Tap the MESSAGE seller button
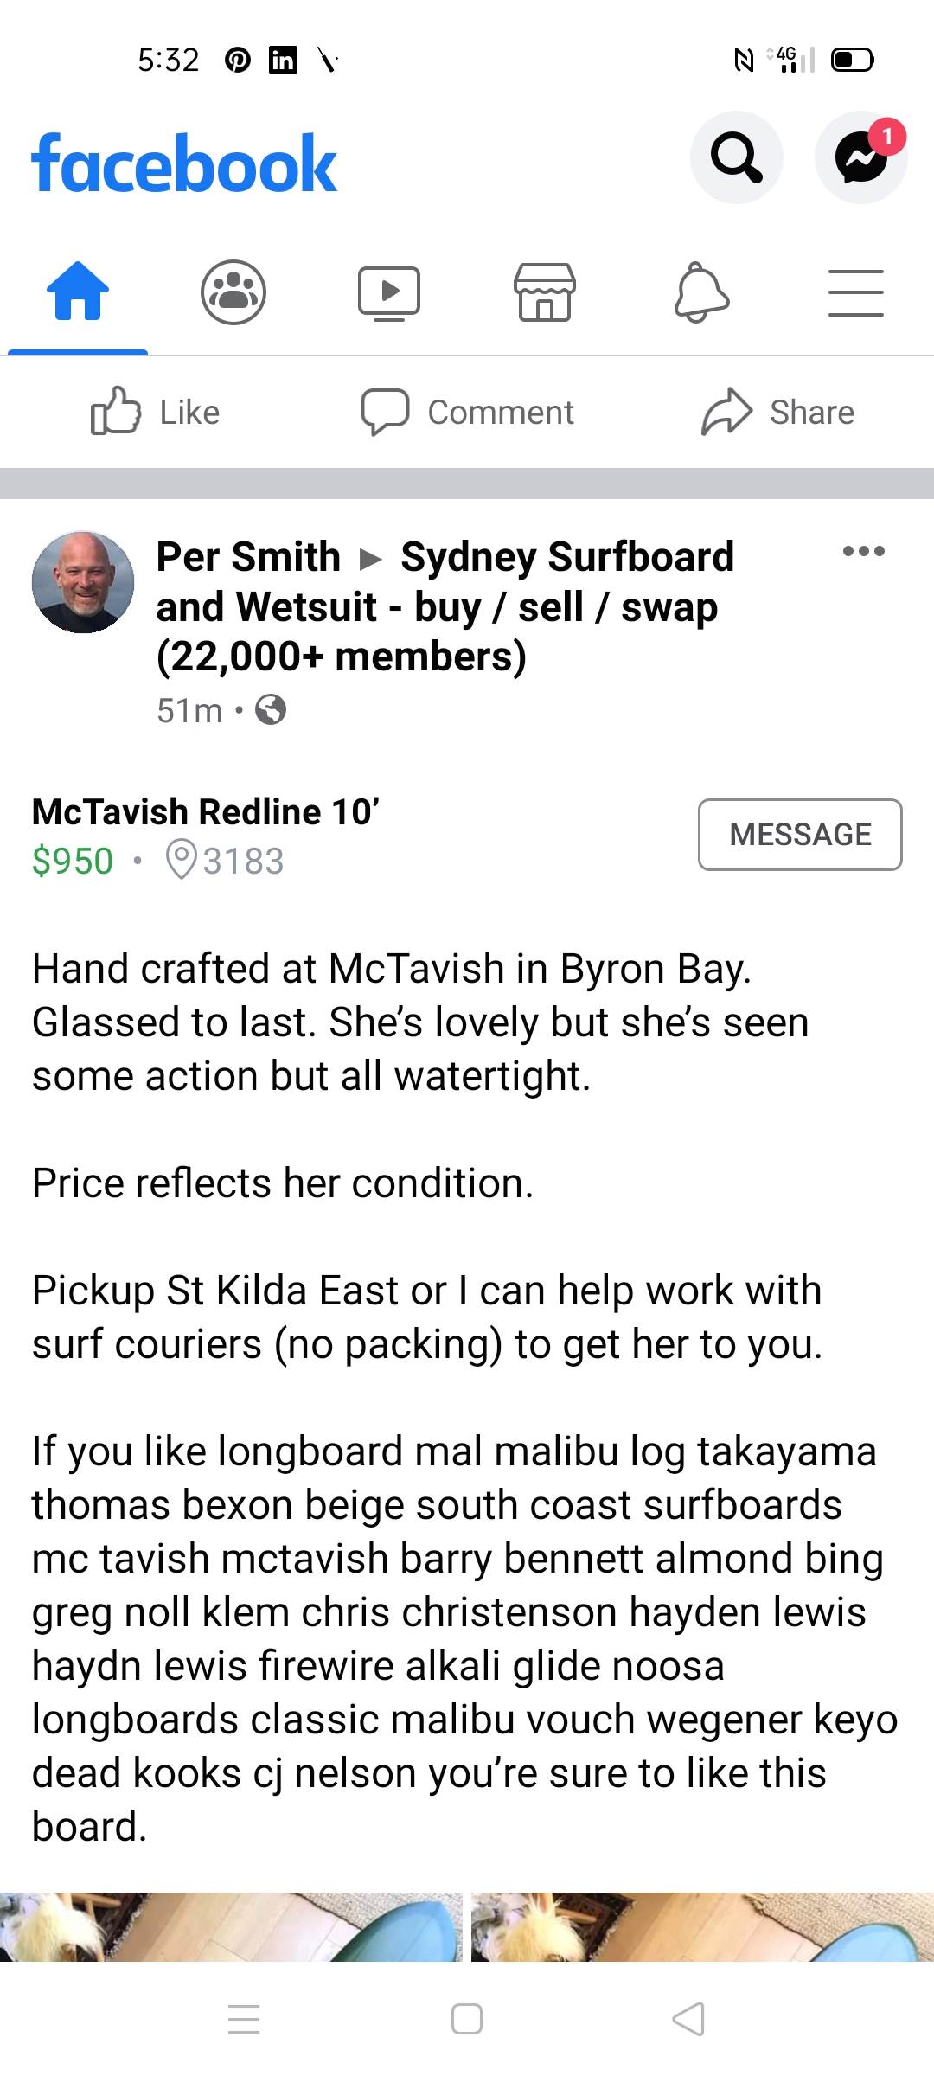This screenshot has width=934, height=2076. [800, 834]
